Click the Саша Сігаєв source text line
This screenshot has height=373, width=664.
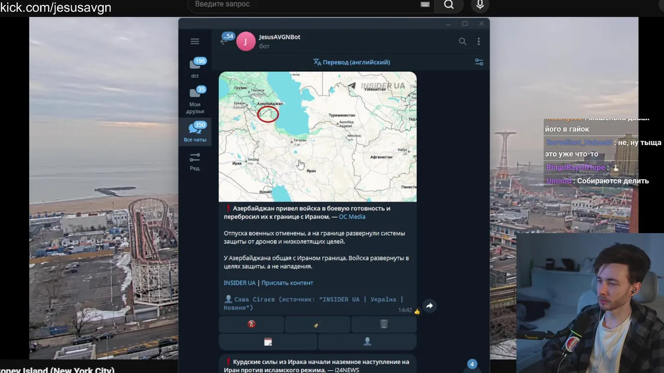pos(313,303)
